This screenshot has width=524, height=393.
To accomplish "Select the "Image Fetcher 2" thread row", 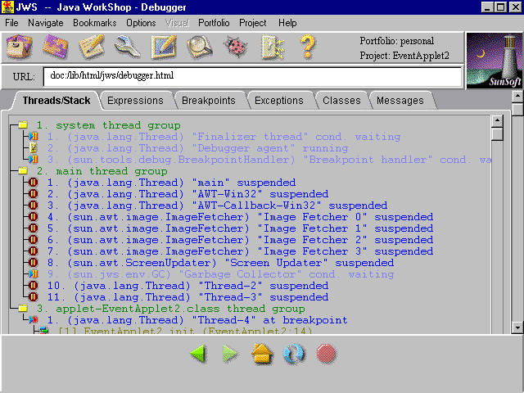I will click(240, 240).
